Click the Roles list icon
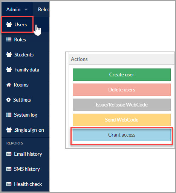 9,40
